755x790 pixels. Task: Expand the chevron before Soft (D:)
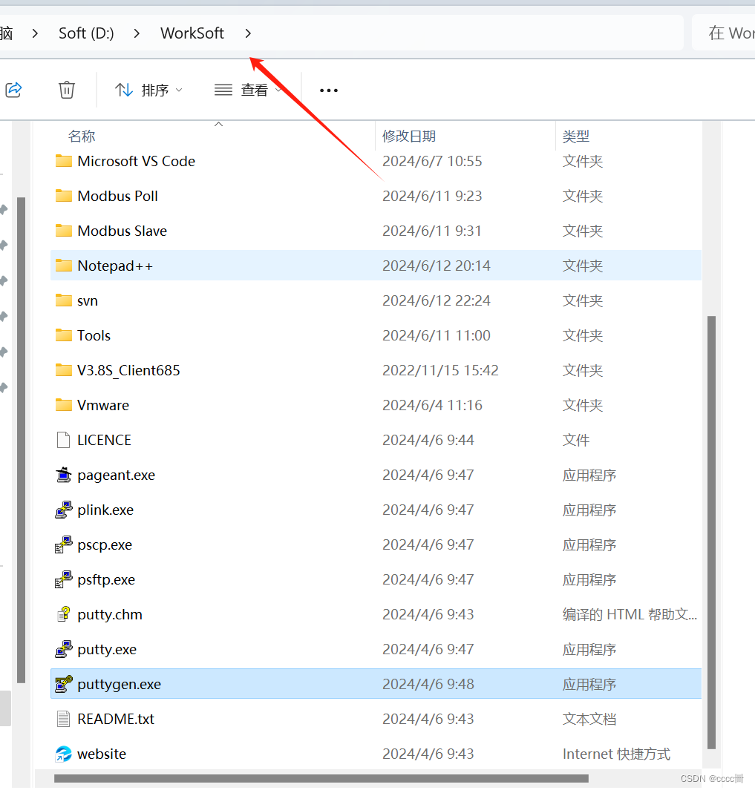point(35,33)
